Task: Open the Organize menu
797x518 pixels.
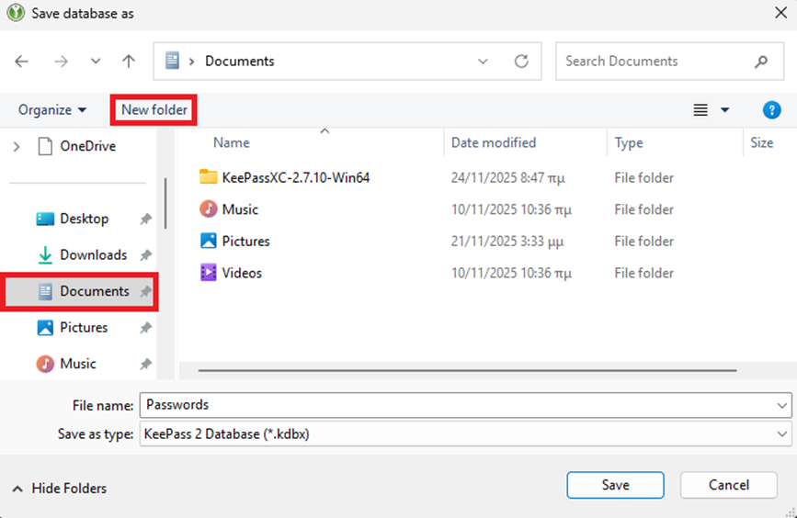Action: (x=52, y=110)
